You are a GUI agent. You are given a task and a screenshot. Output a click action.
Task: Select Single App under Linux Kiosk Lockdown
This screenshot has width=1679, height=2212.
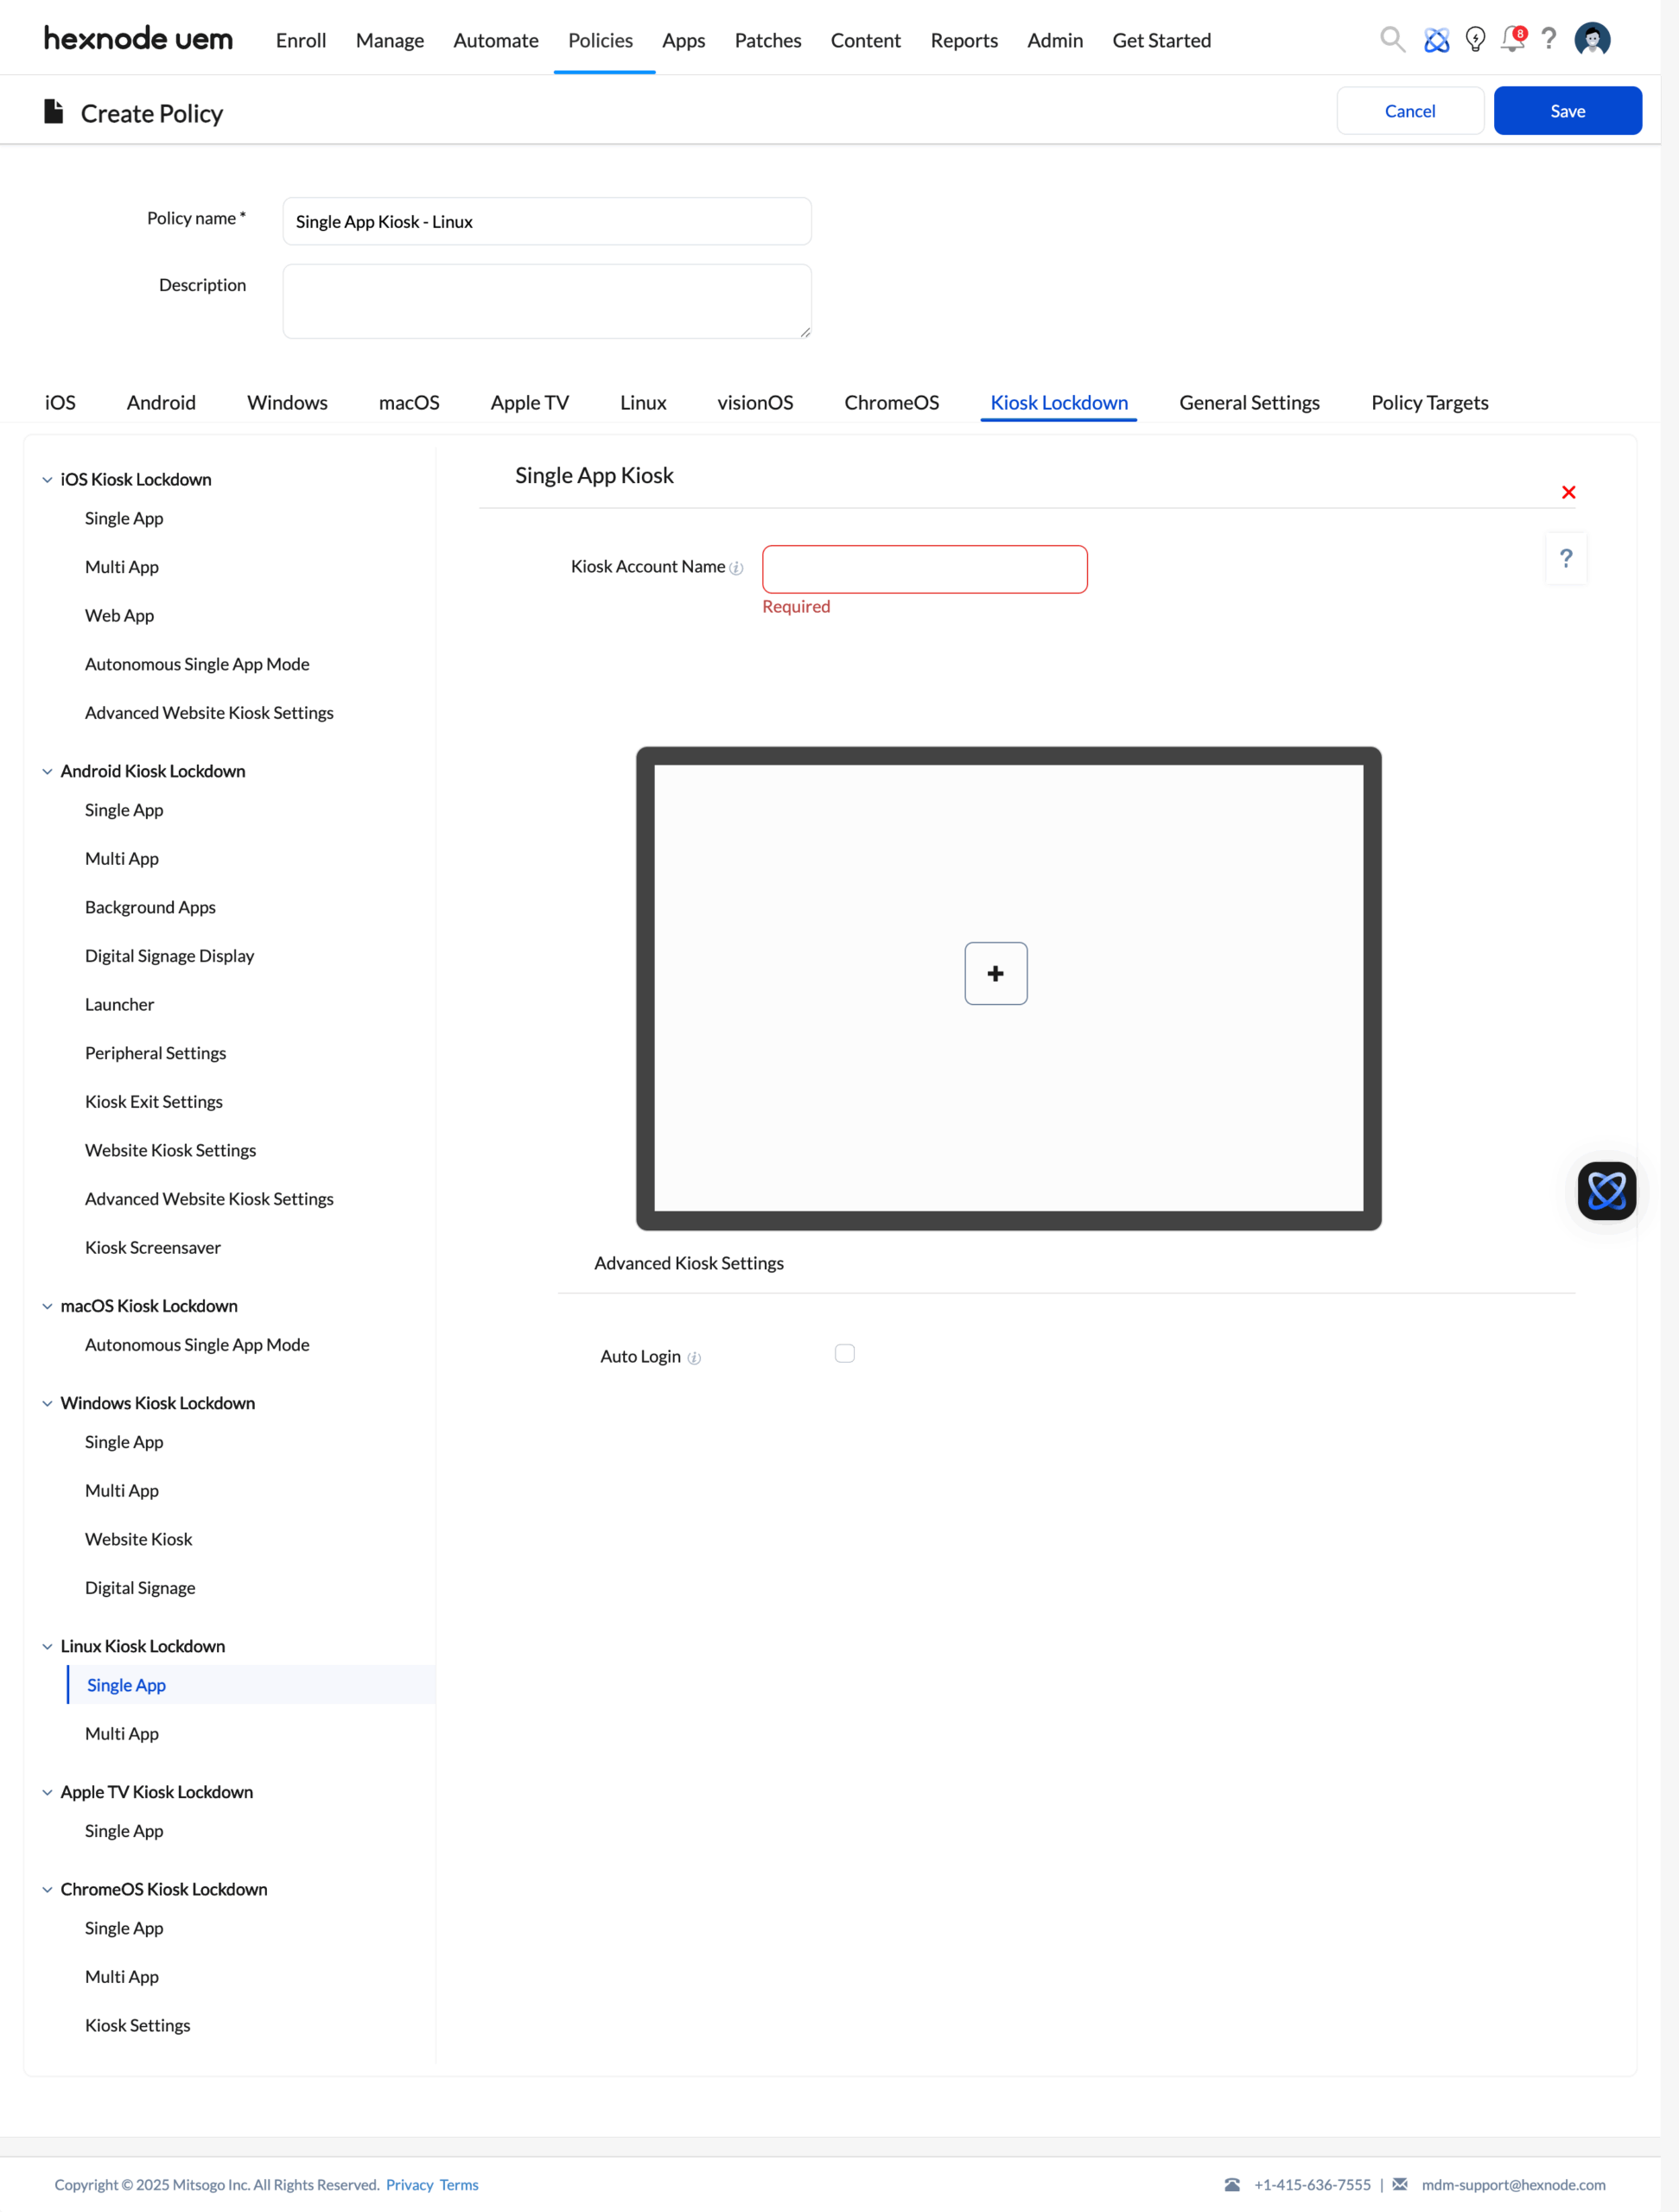click(126, 1685)
